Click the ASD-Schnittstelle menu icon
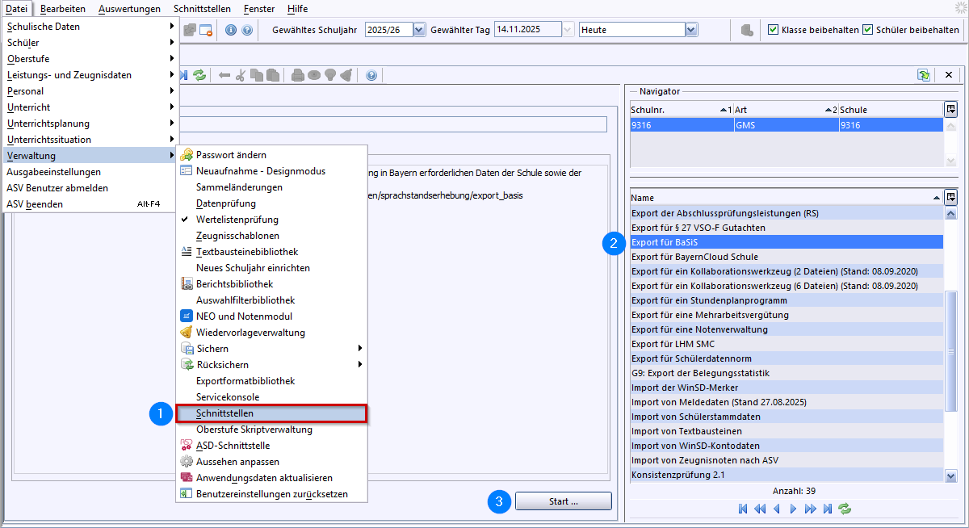Viewport: 969px width, 528px height. coord(187,446)
